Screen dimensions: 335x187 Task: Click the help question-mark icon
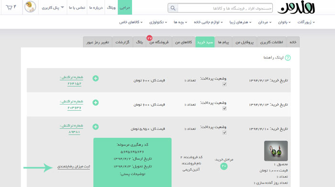(x=288, y=58)
